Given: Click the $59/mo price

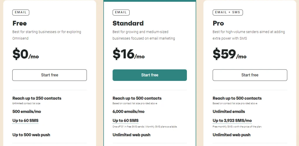Looking at the screenshot, I should 229,54.
